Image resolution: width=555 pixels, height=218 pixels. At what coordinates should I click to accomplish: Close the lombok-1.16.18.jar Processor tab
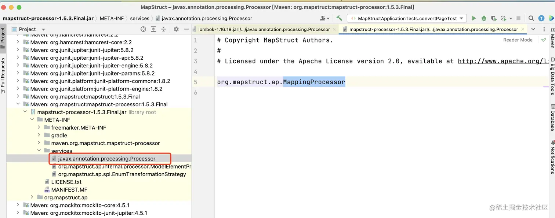tap(334, 29)
